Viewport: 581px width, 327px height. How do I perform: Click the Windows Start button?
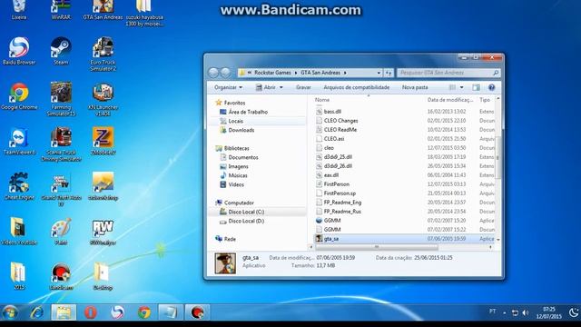[x=10, y=312]
